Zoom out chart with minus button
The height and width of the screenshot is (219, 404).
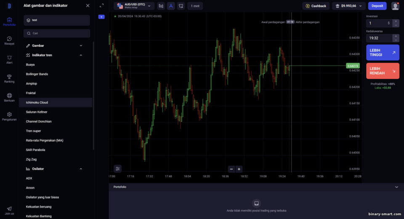(x=231, y=169)
